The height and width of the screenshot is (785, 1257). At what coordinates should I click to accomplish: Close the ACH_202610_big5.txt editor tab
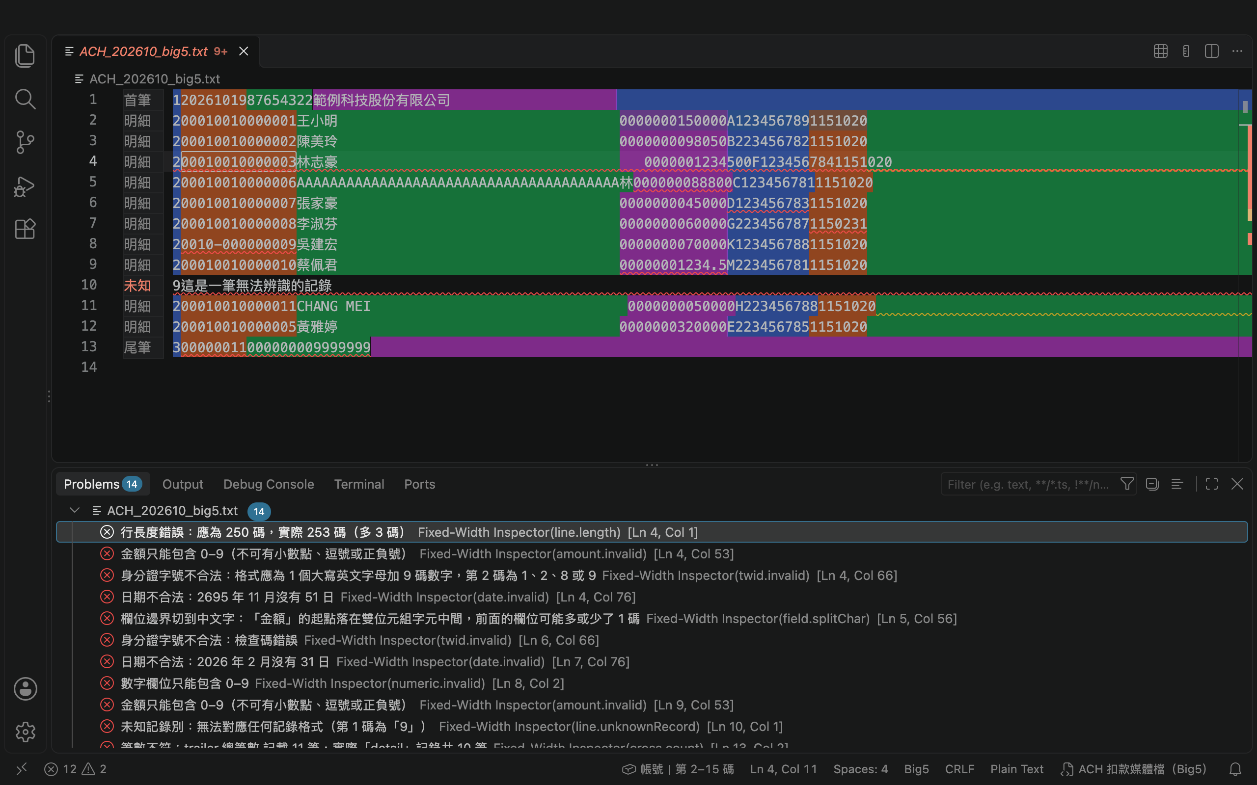coord(244,52)
